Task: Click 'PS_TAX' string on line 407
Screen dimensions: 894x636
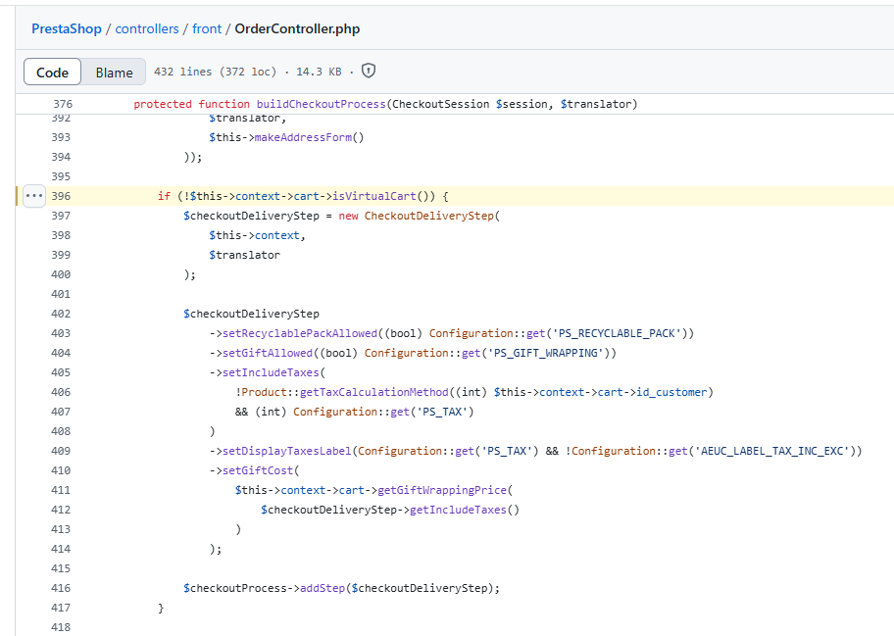Action: click(442, 412)
